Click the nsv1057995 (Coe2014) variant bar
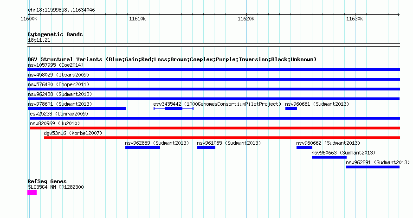Image resolution: width=413 pixels, height=218 pixels. [213, 70]
